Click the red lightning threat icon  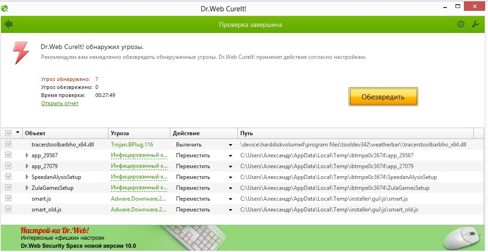tap(21, 53)
